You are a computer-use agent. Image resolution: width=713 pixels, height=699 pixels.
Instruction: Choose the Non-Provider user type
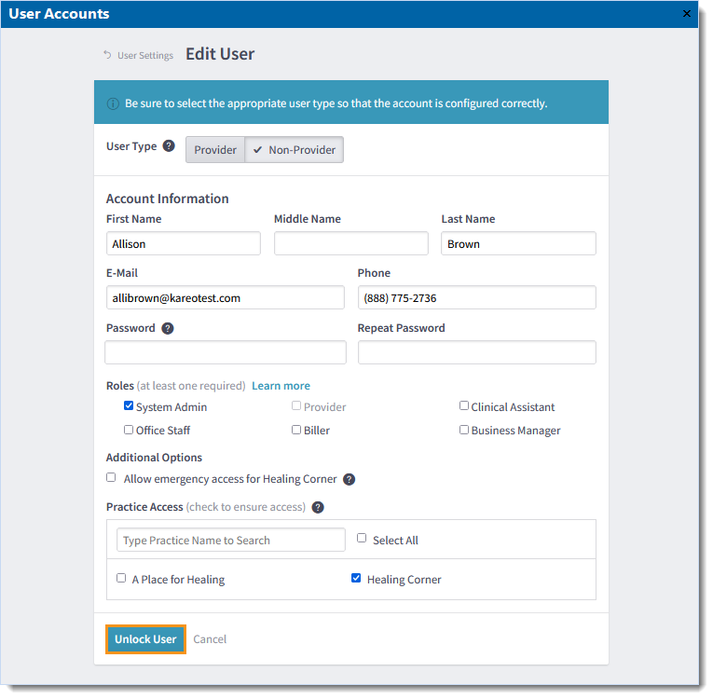[295, 149]
